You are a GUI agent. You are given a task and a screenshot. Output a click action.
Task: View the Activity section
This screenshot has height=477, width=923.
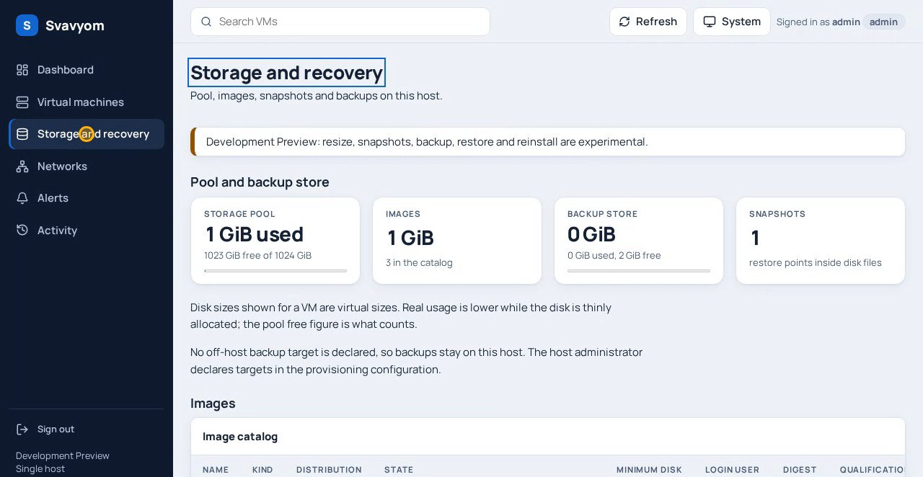click(87, 231)
